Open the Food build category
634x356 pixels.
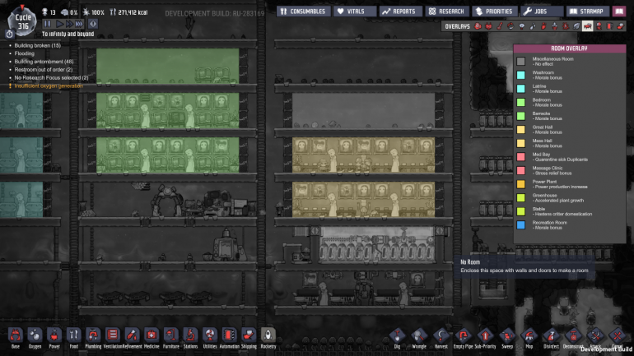click(x=73, y=335)
